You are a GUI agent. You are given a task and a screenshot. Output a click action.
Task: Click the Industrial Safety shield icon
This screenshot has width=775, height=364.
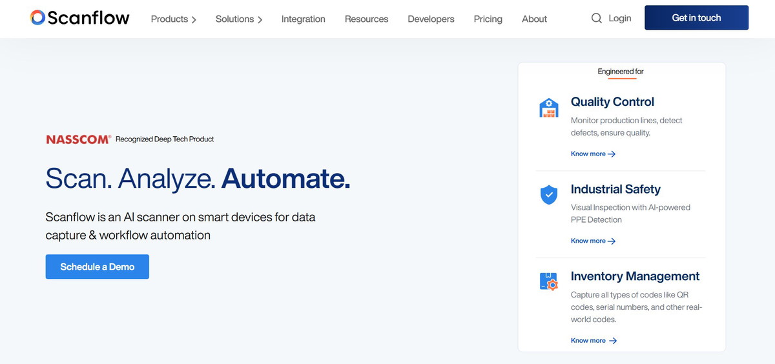point(548,195)
